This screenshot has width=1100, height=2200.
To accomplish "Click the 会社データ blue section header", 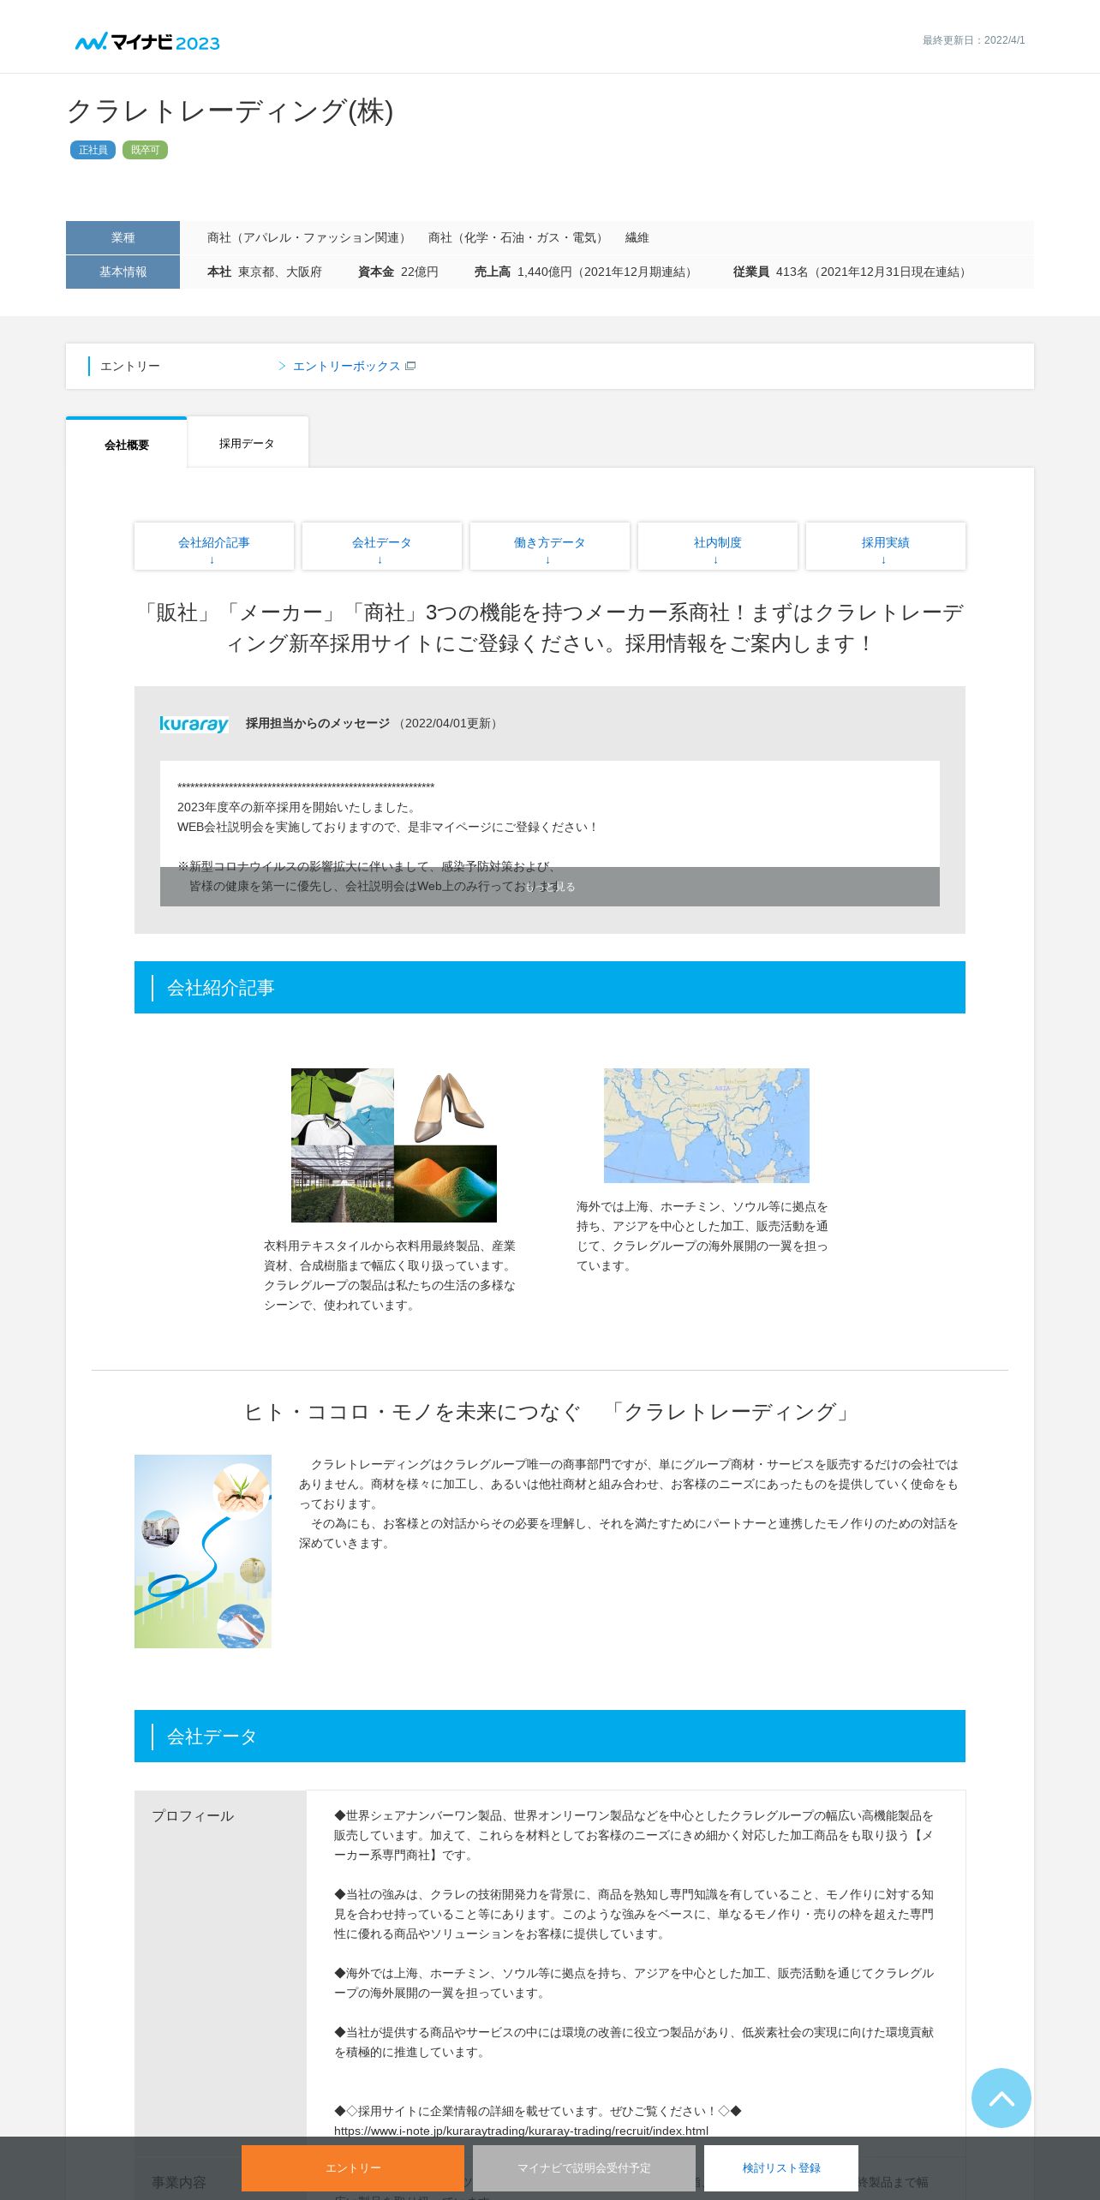I will point(550,1736).
